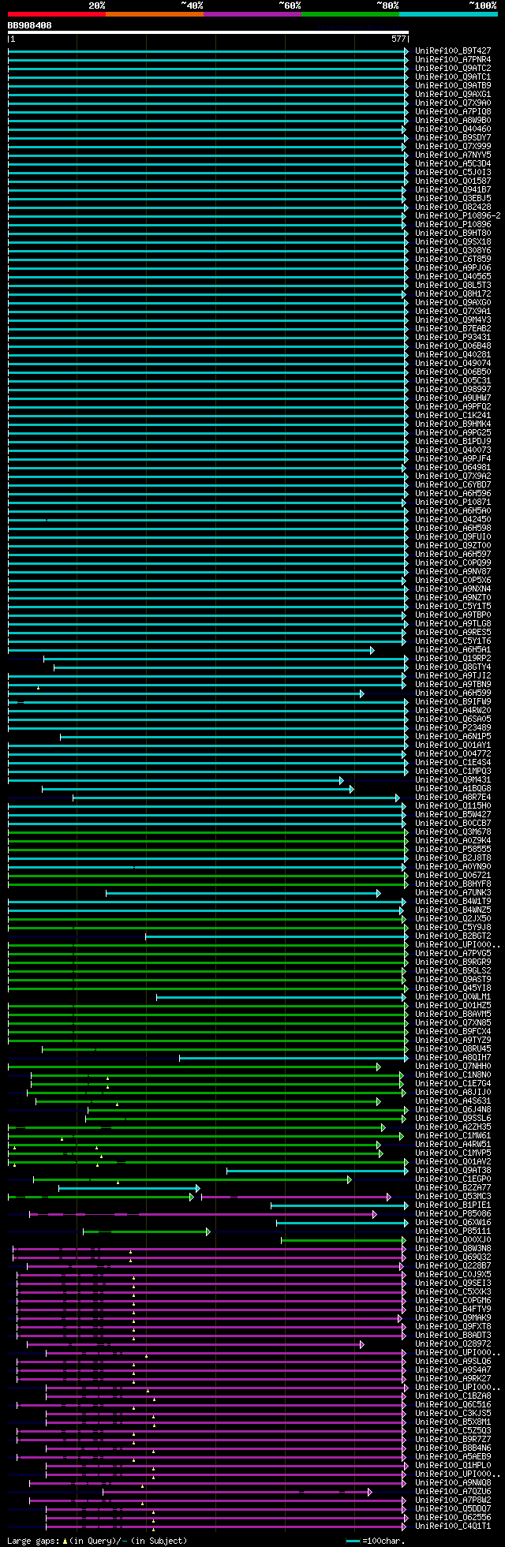This screenshot has width=505, height=1547.
Task: Click the cyan ~100% identity legend segment
Action: (x=448, y=14)
